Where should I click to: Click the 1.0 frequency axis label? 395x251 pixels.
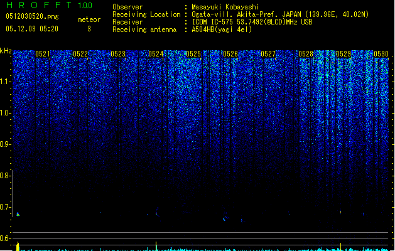click(4, 113)
